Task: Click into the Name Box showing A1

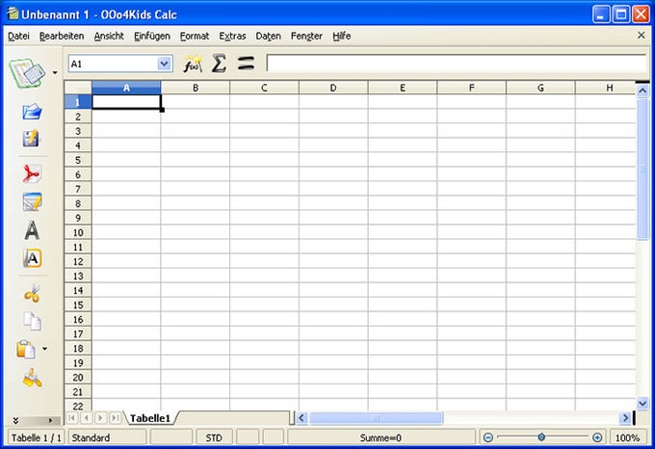Action: [114, 64]
